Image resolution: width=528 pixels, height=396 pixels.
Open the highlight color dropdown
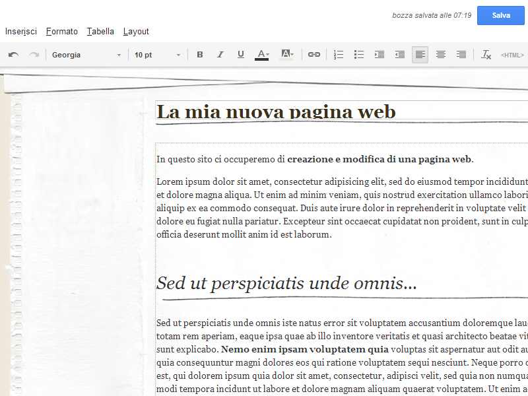tap(286, 55)
